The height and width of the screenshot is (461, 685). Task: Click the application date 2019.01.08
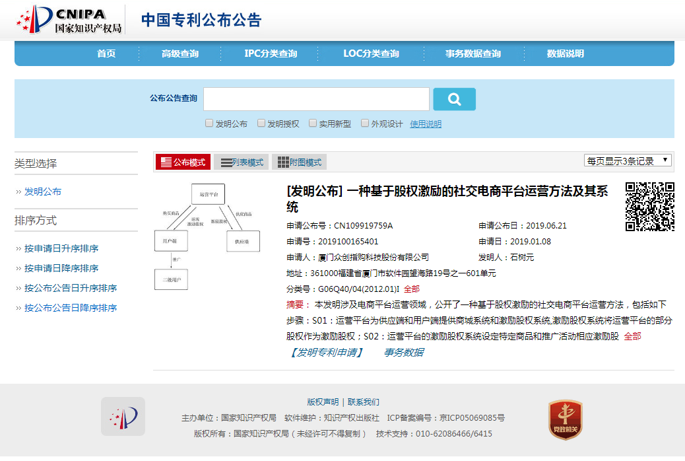coord(531,242)
